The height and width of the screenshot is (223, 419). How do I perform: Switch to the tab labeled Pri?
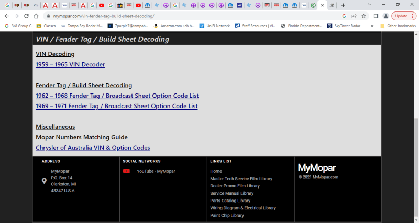[x=35, y=5]
